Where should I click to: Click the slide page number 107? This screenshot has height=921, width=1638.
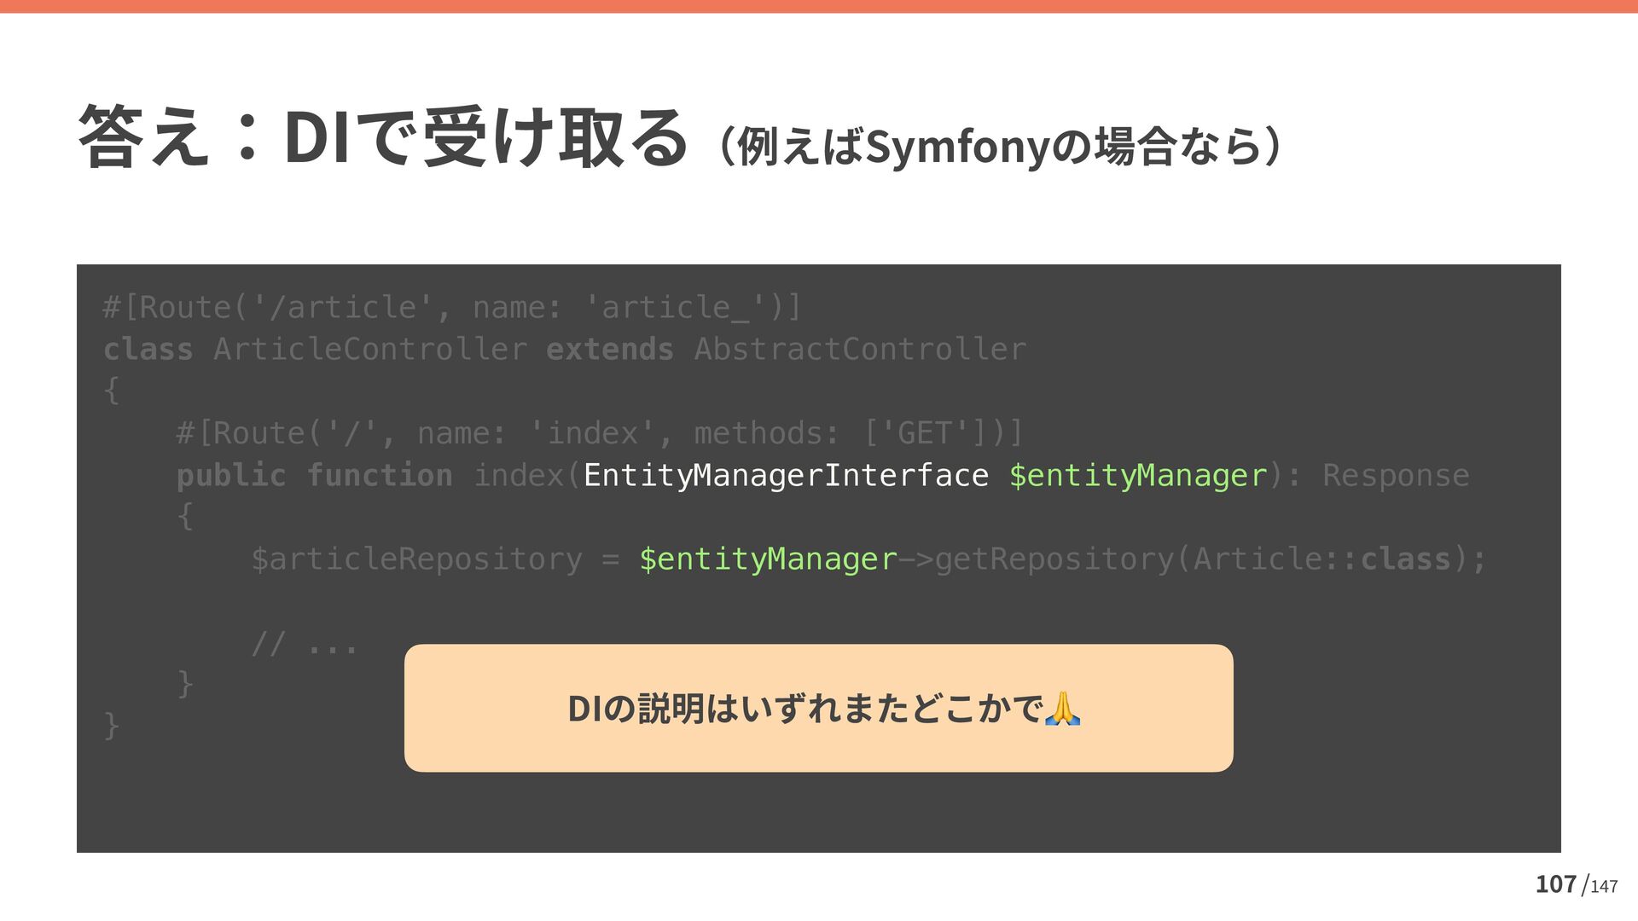click(1555, 884)
